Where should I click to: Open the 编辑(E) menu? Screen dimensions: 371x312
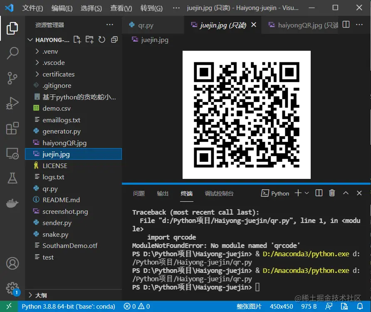[62, 8]
